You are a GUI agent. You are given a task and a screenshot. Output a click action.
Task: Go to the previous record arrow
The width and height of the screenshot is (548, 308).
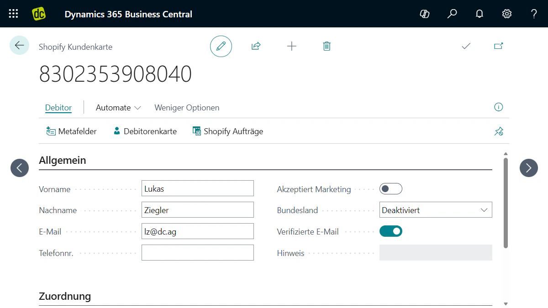click(20, 168)
